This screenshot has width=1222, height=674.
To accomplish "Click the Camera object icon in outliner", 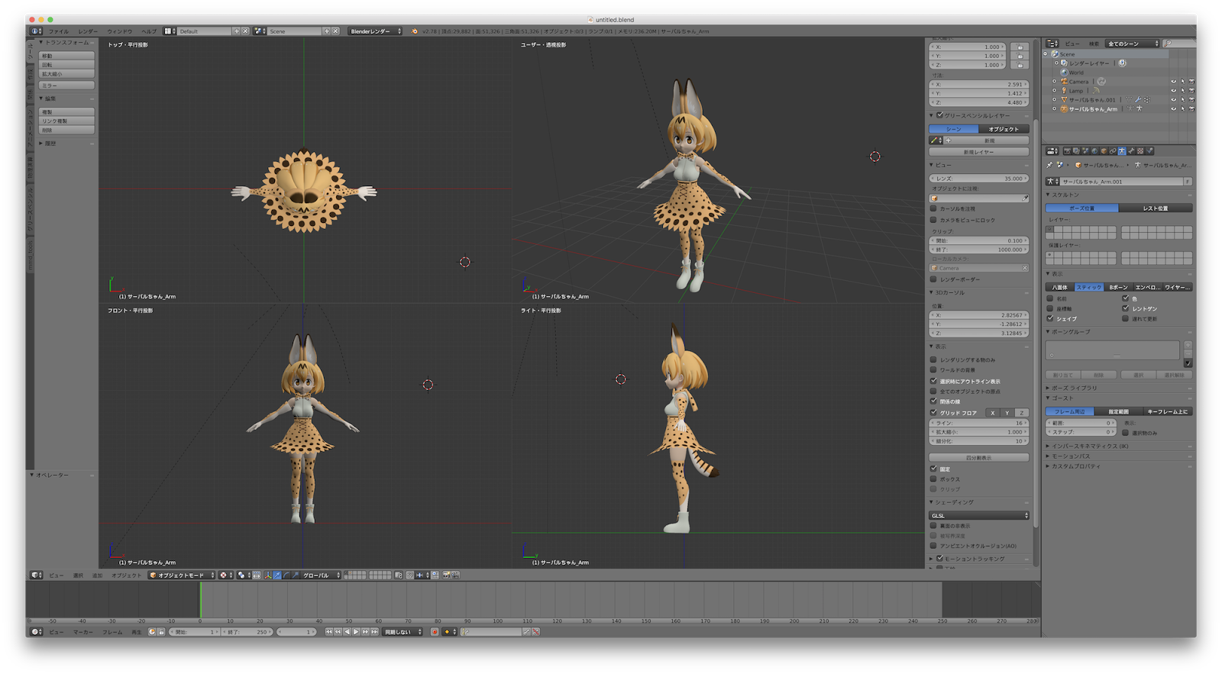I will click(x=1064, y=82).
